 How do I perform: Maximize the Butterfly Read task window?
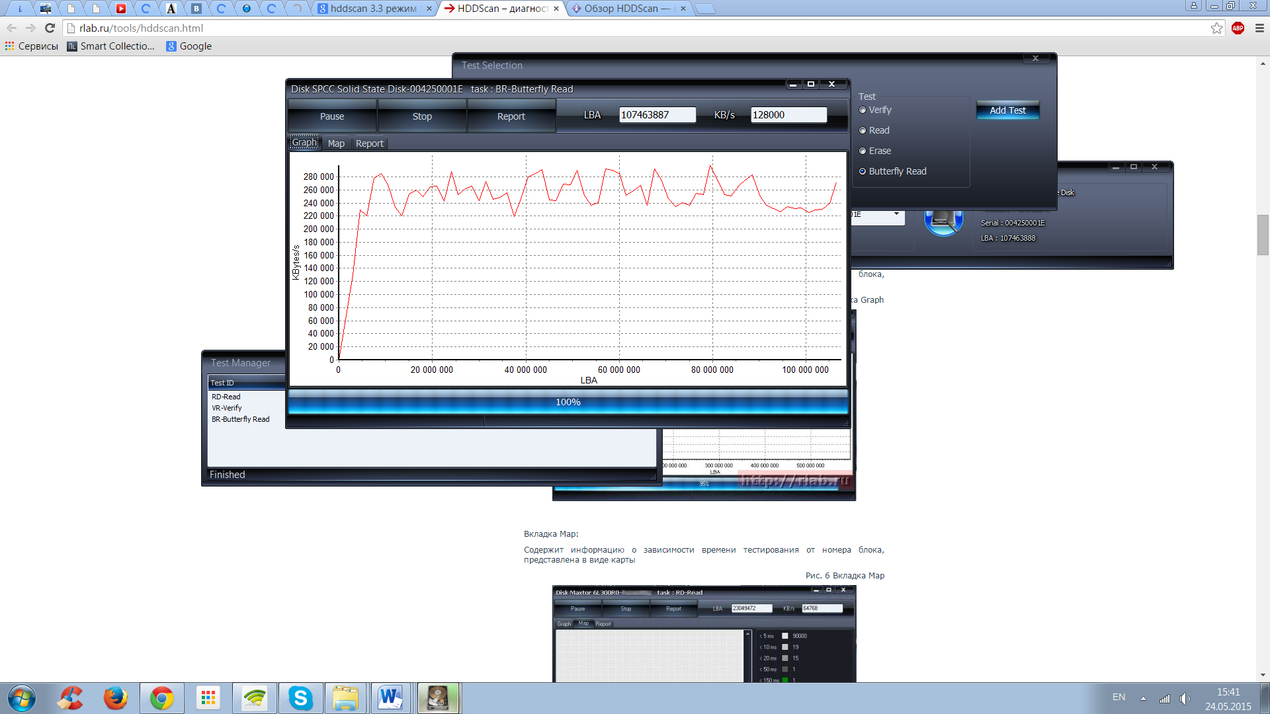coord(810,84)
